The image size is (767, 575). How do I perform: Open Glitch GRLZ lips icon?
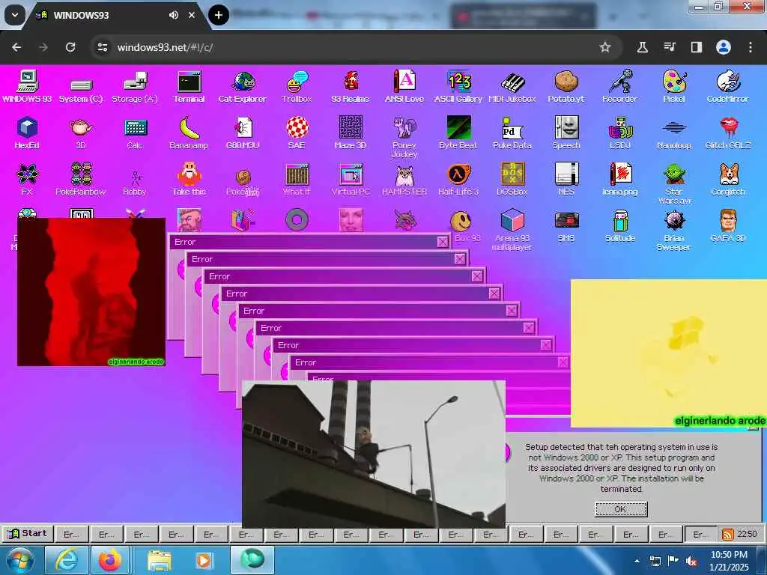(728, 133)
